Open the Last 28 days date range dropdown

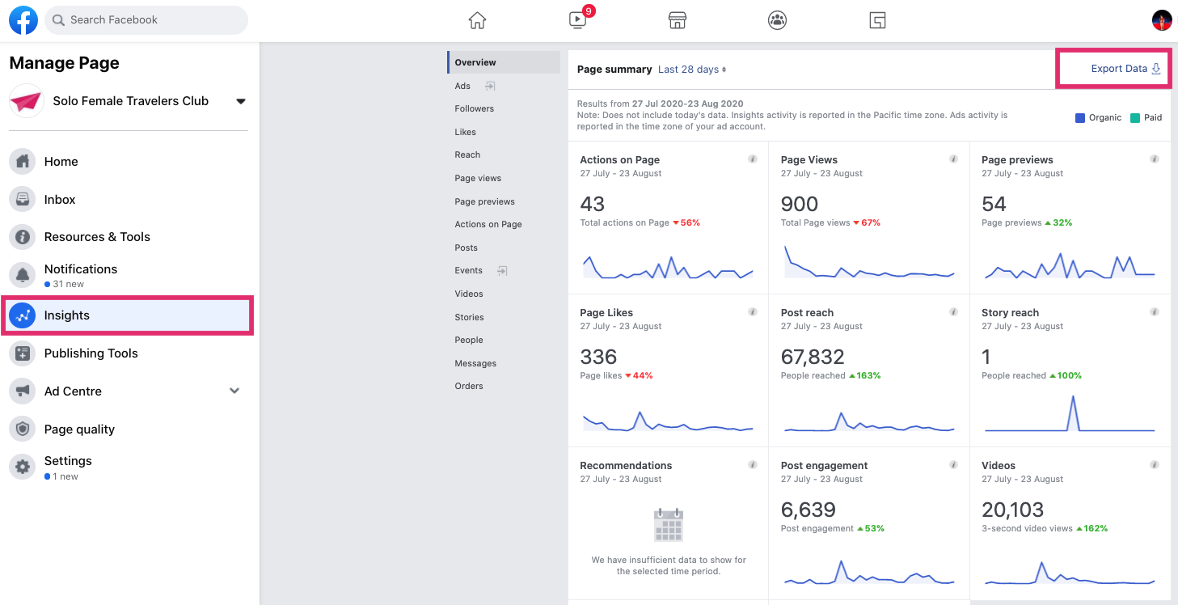[x=692, y=70]
